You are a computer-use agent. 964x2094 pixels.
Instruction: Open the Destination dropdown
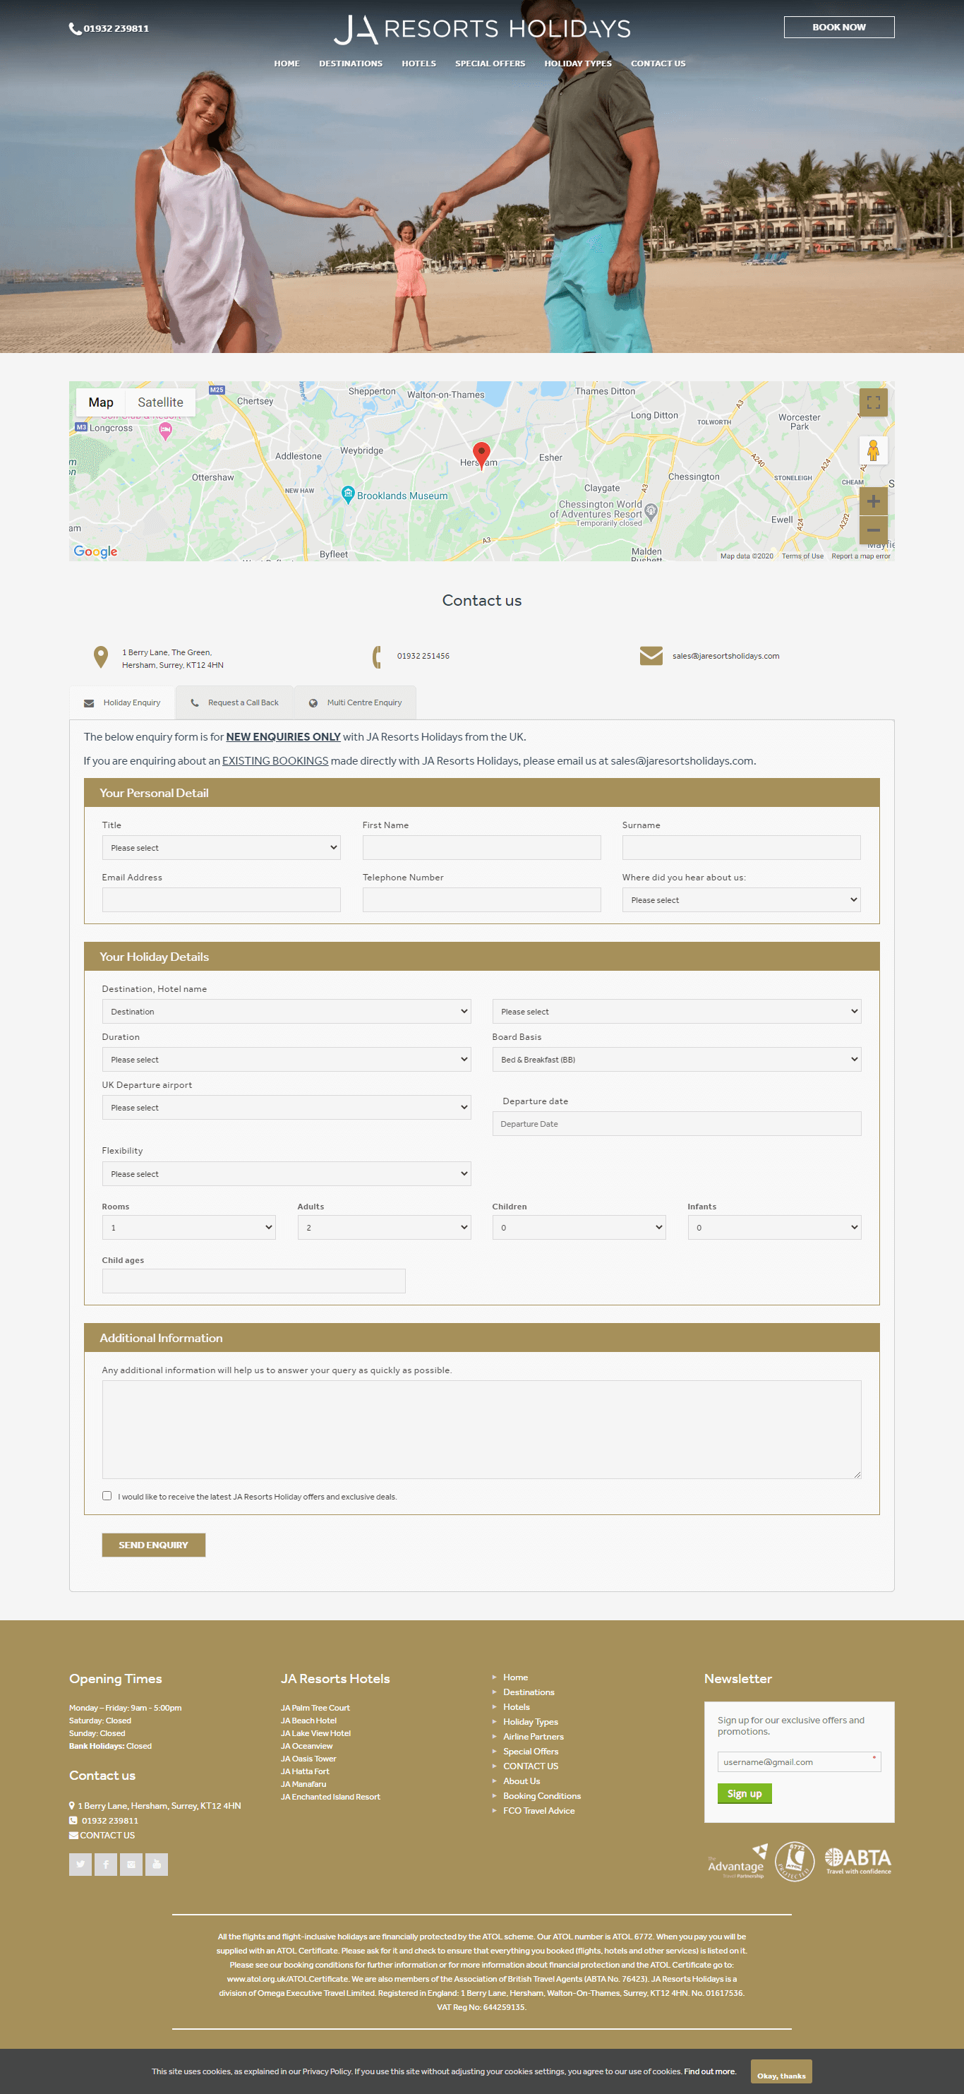point(286,1011)
